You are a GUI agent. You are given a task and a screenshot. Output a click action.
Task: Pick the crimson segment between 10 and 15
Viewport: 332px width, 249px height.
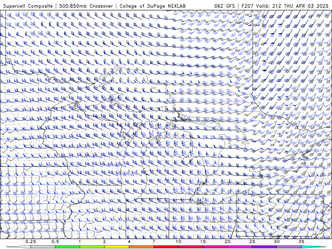pyautogui.click(x=190, y=247)
